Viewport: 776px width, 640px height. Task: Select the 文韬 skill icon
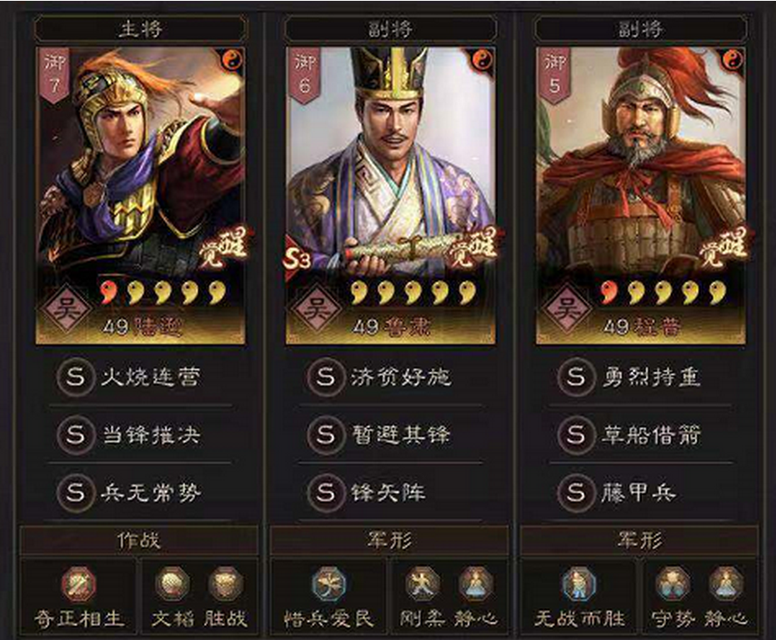point(173,584)
